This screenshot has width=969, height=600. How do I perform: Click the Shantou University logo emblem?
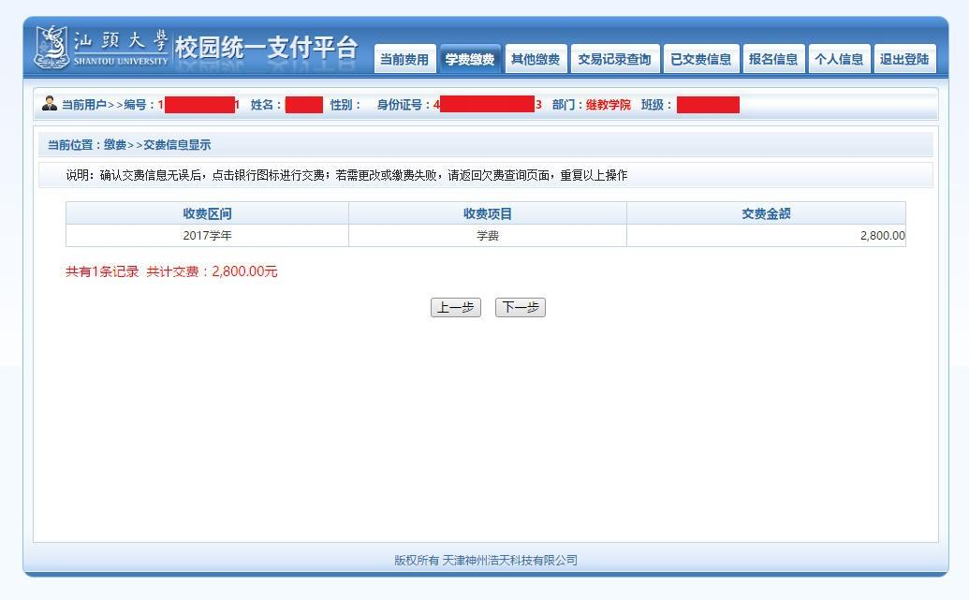[x=52, y=47]
